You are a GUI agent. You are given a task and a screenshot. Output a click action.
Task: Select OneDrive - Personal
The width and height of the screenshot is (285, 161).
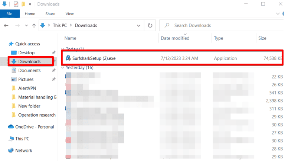coord(35,127)
